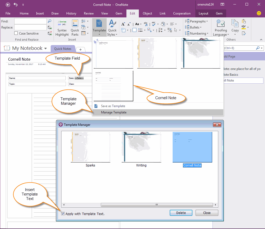Switch to the History ribbon tab

click(x=71, y=13)
